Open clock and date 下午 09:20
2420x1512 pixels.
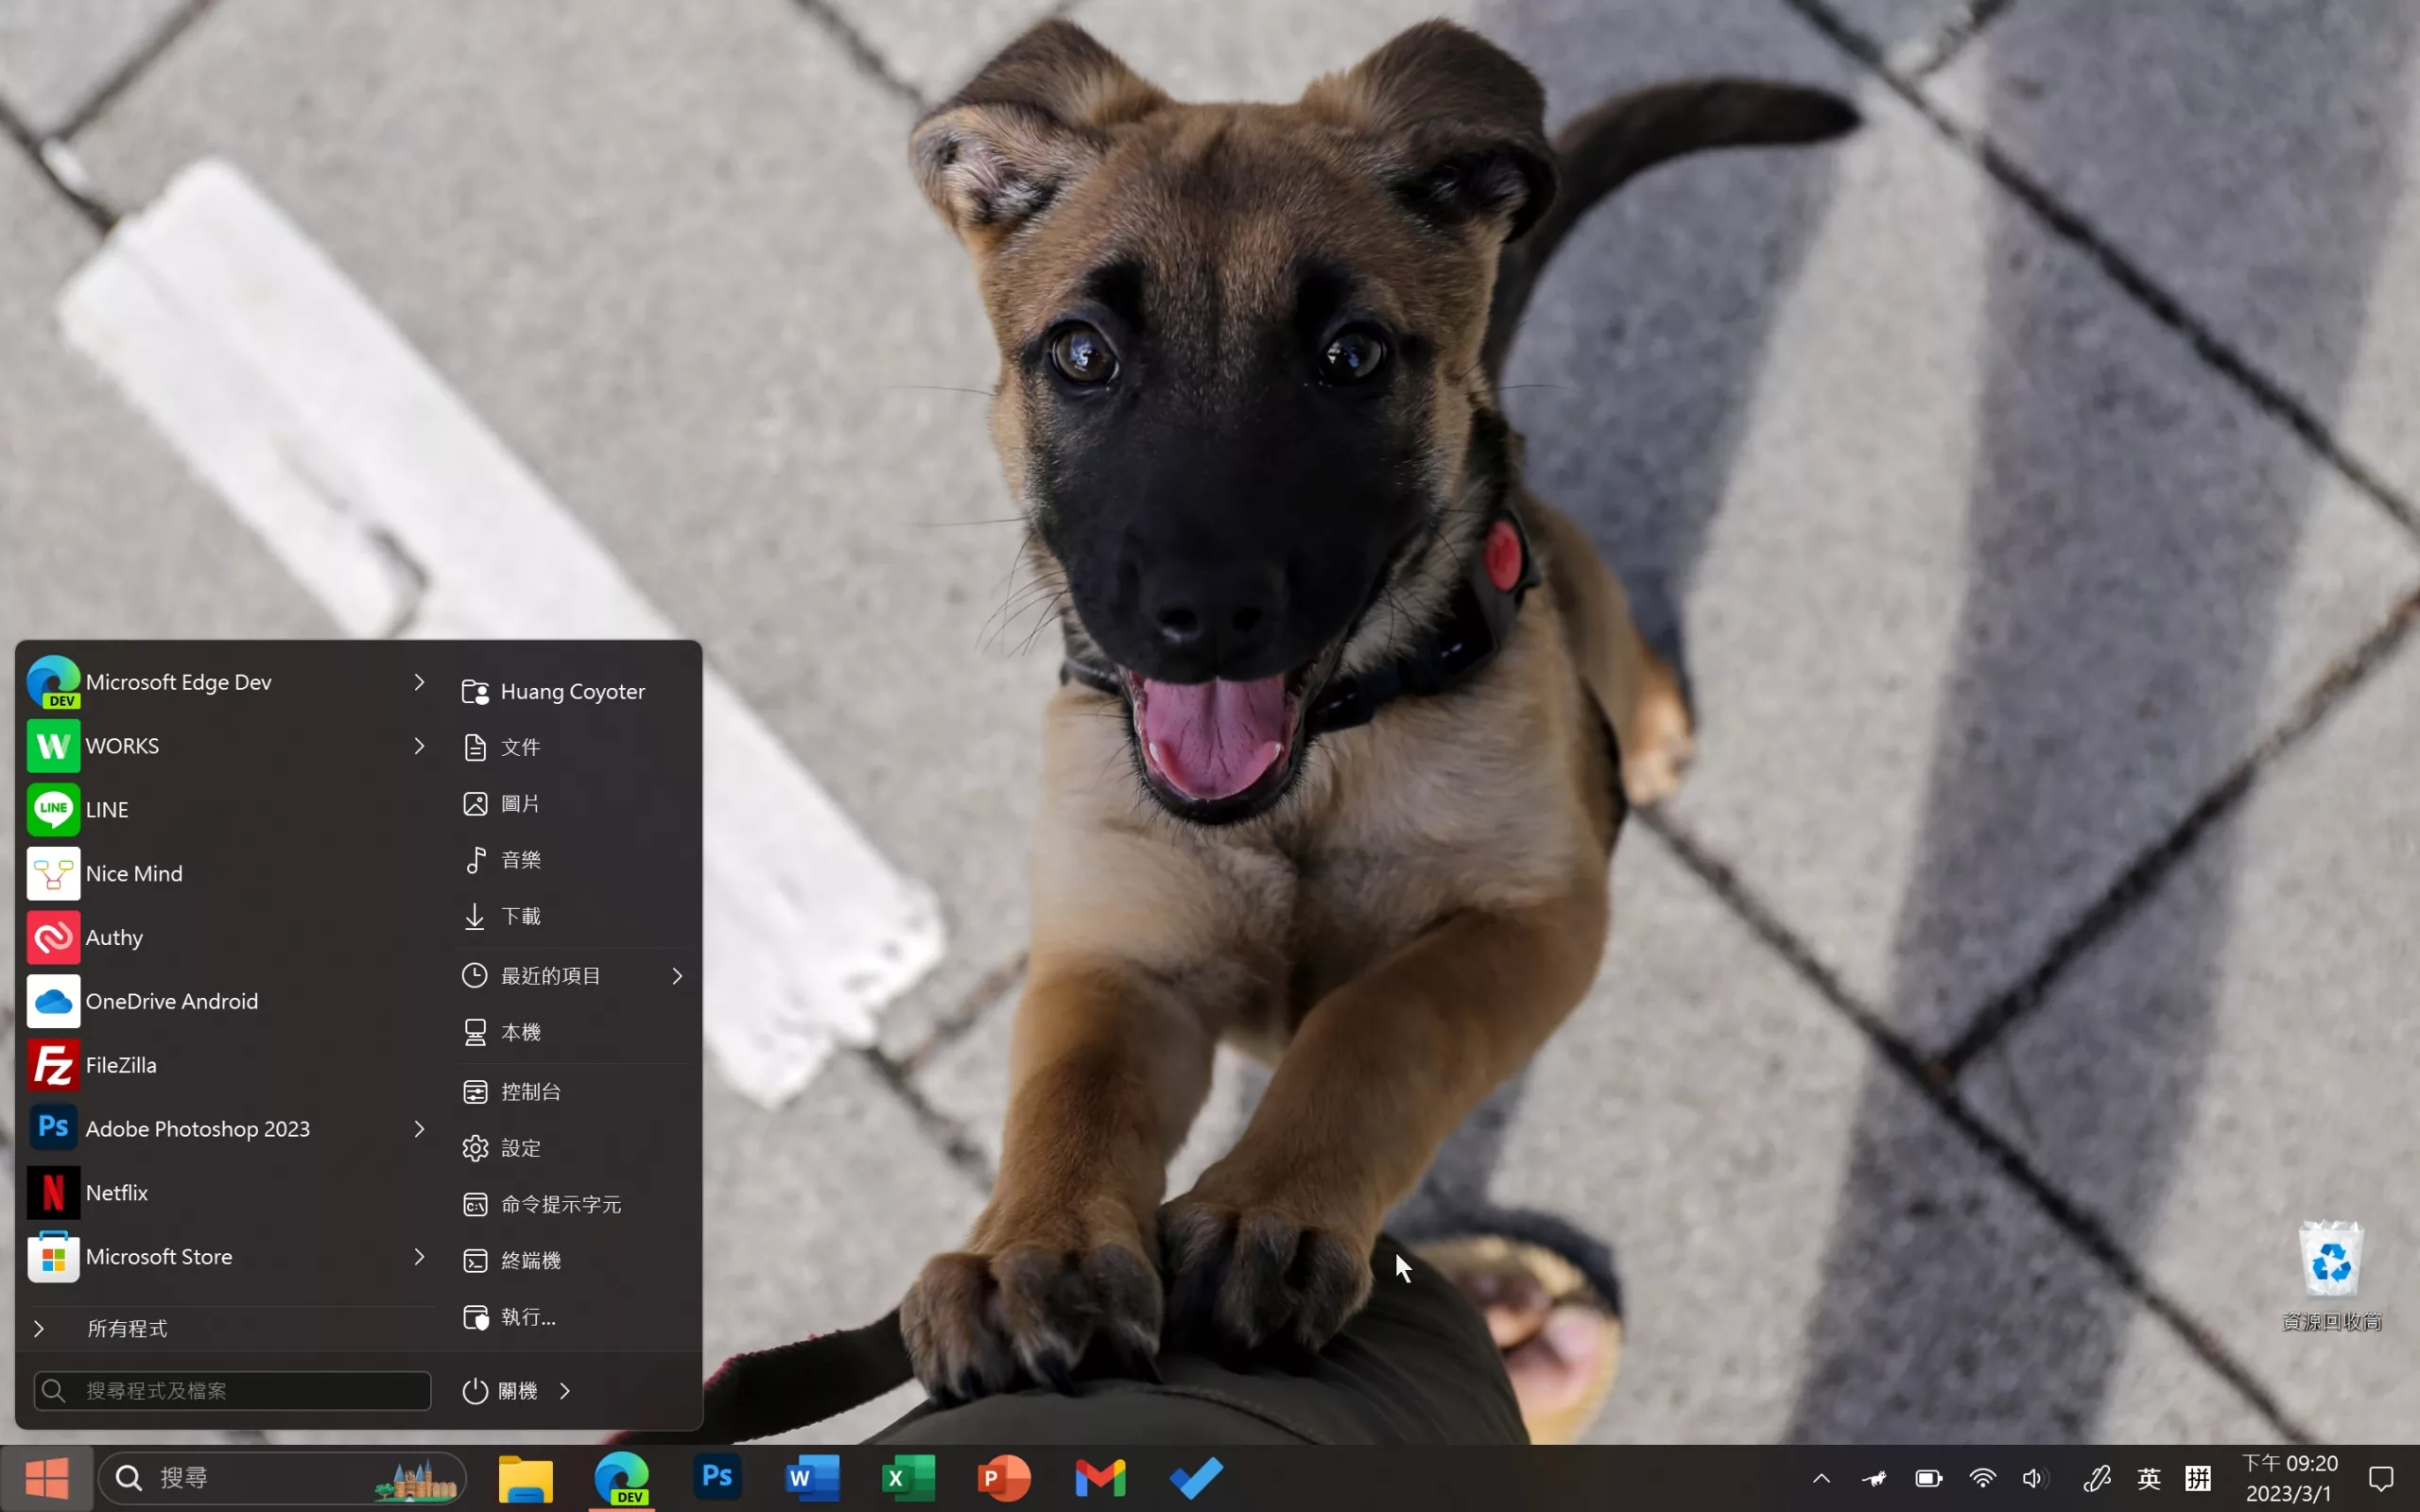click(x=2290, y=1478)
